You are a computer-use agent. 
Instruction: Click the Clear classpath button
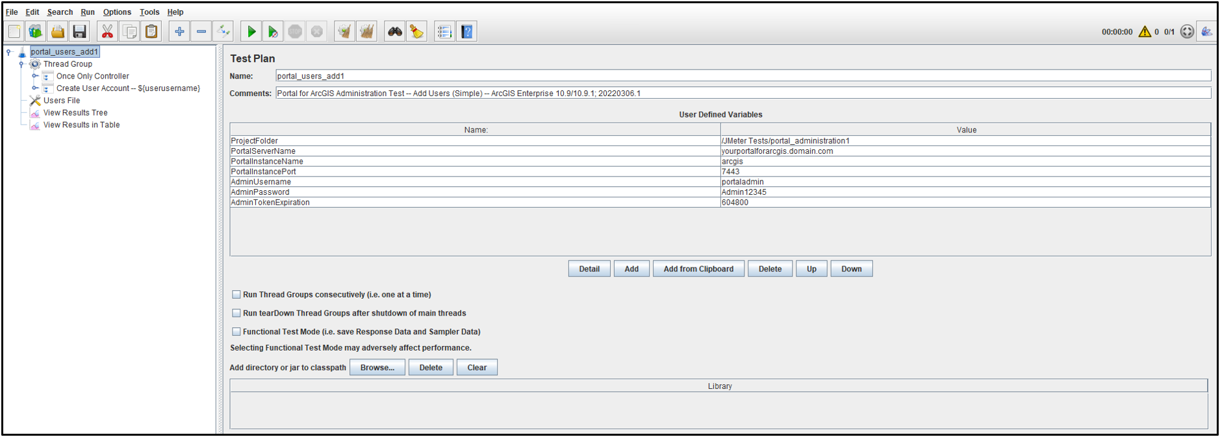(477, 368)
